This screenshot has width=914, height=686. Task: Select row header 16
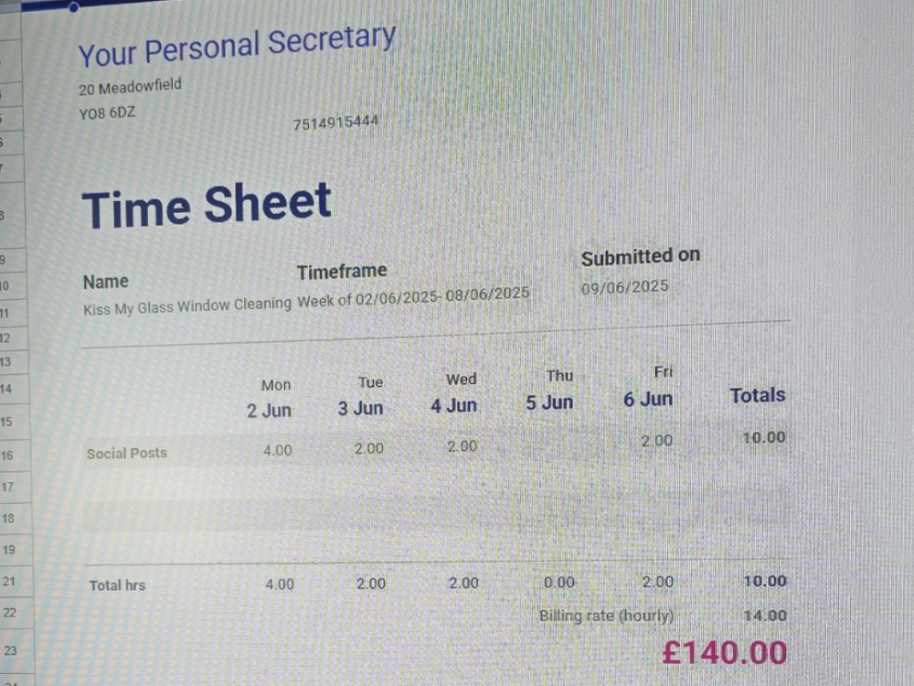[x=7, y=456]
